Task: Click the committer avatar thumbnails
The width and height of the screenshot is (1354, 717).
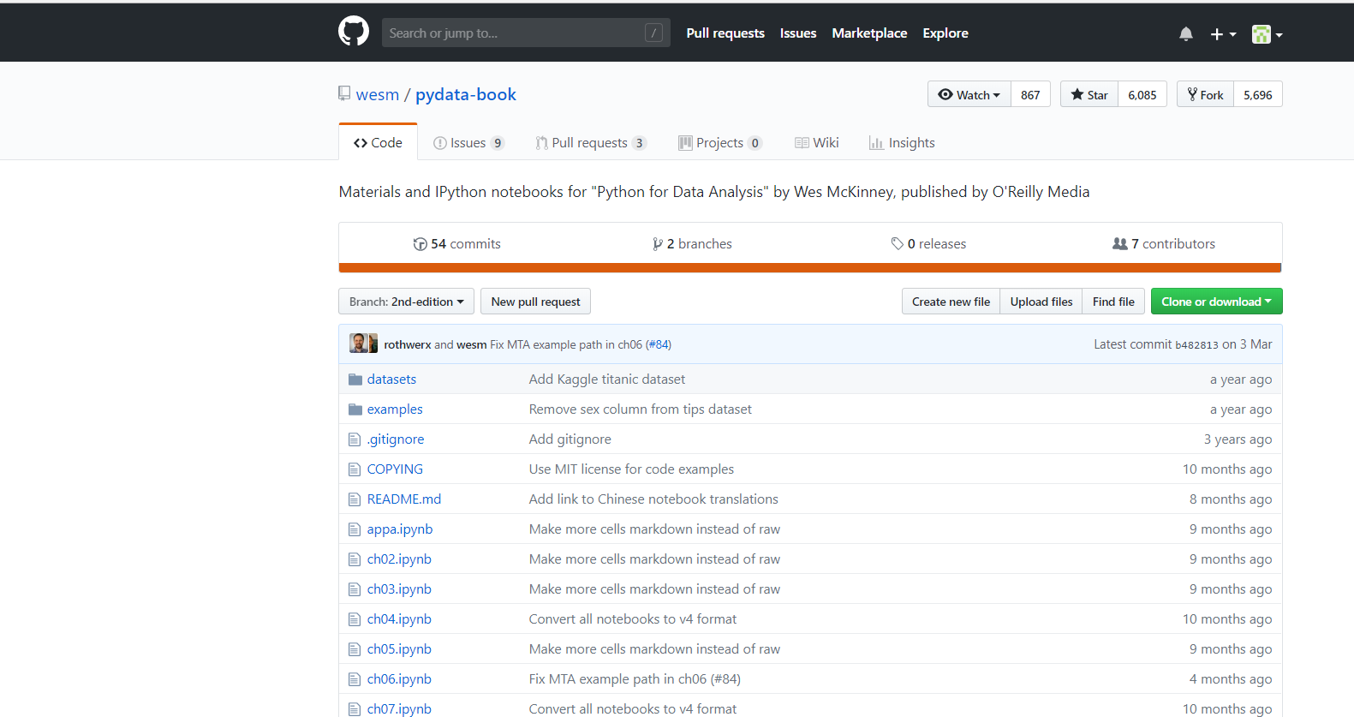Action: [363, 344]
